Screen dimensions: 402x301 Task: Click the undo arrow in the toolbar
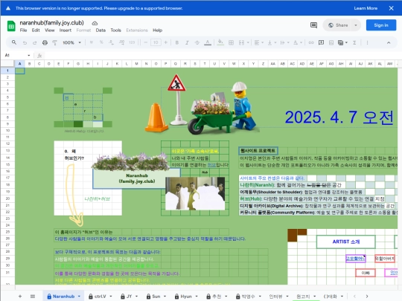tap(25, 43)
